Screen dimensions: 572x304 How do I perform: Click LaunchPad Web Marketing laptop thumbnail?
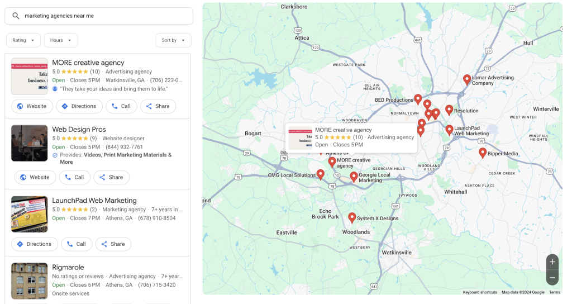(x=30, y=214)
